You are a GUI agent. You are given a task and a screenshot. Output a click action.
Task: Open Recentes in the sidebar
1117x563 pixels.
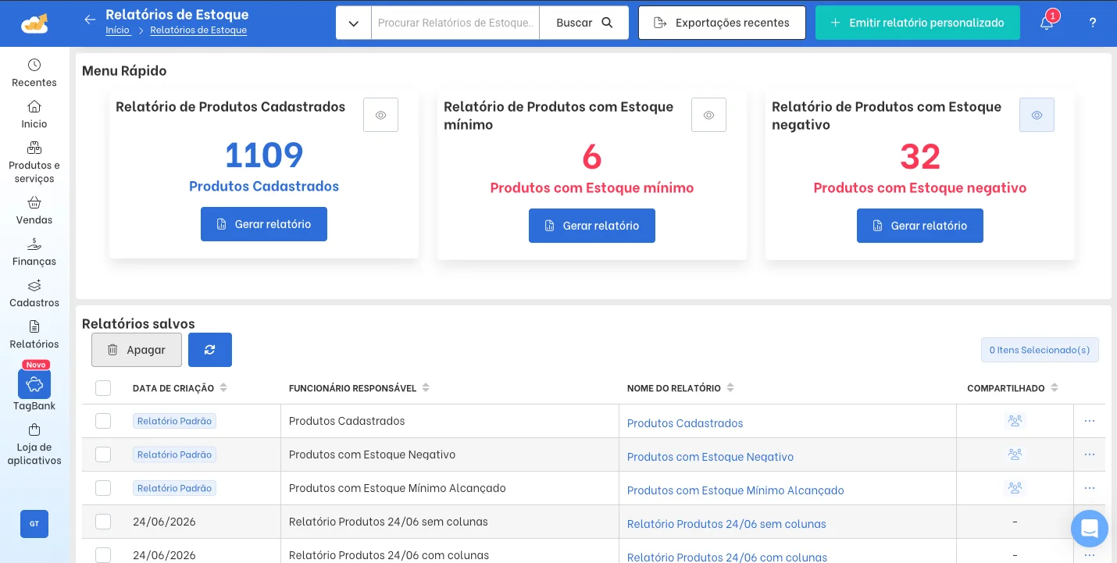pyautogui.click(x=34, y=73)
